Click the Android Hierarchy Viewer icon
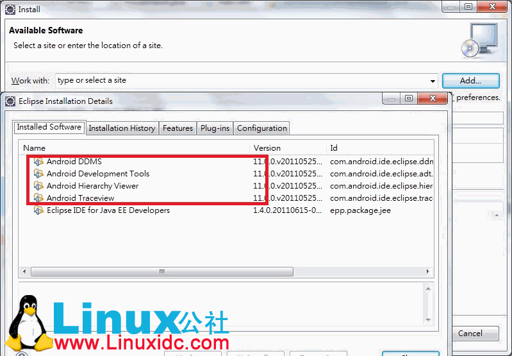Viewport: 512px width, 356px height. [x=39, y=186]
